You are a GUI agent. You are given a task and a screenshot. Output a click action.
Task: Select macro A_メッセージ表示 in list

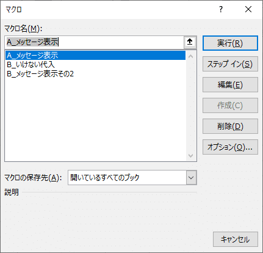coord(95,56)
